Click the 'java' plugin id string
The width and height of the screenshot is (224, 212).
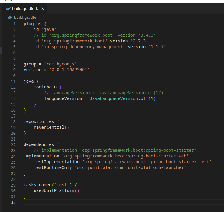point(49,29)
